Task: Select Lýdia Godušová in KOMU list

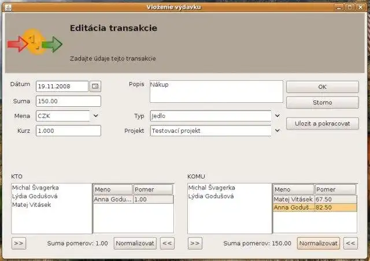Action: click(230, 196)
